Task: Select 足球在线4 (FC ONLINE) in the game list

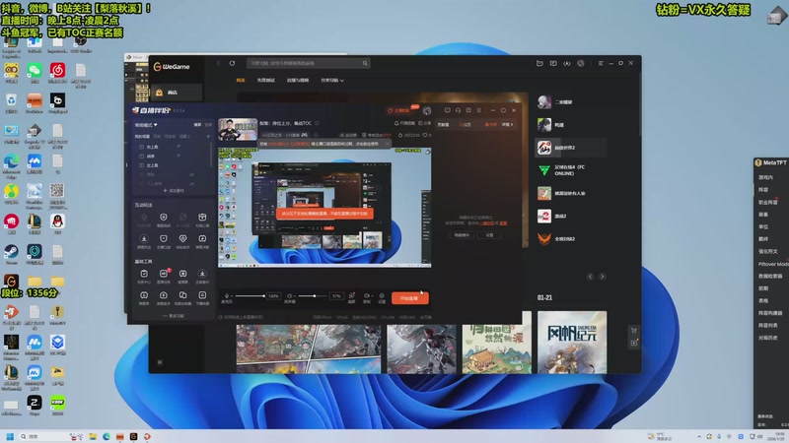Action: 571,170
